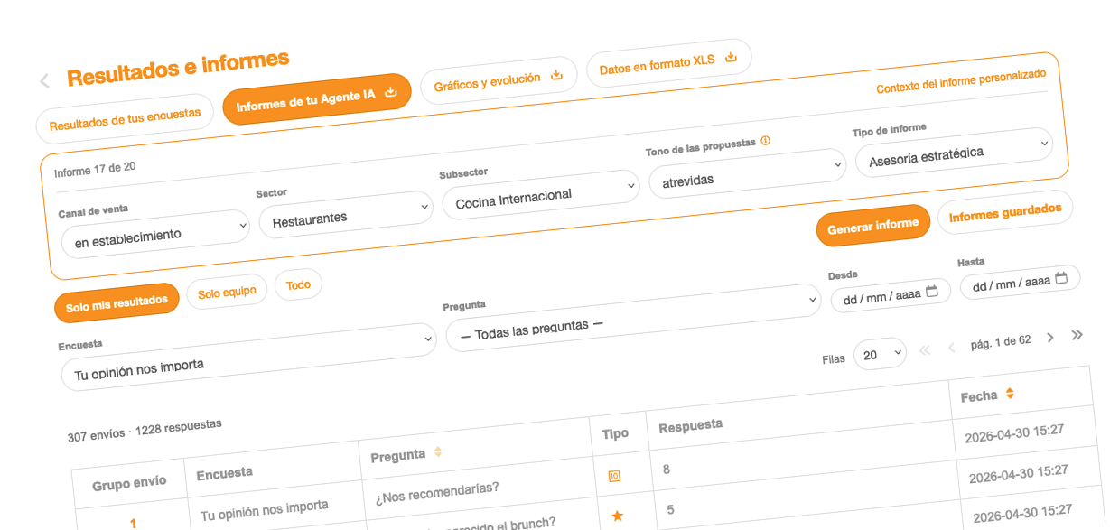This screenshot has height=530, width=1110.
Task: Open Gráficos y evolución tab
Action: [499, 81]
